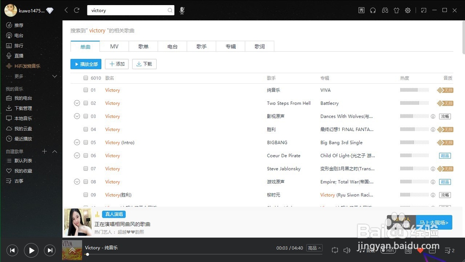Open the play queue list icon

(449, 250)
